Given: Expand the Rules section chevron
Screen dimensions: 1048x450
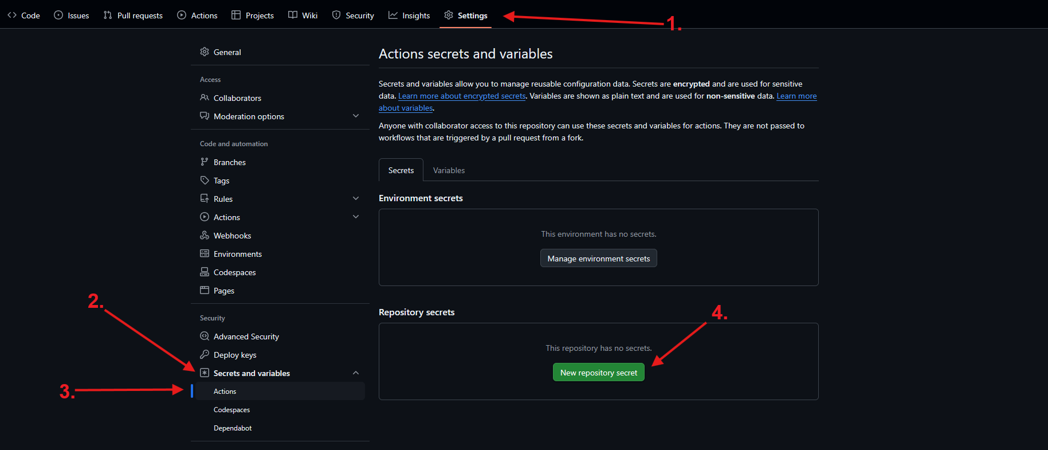Looking at the screenshot, I should pyautogui.click(x=356, y=198).
